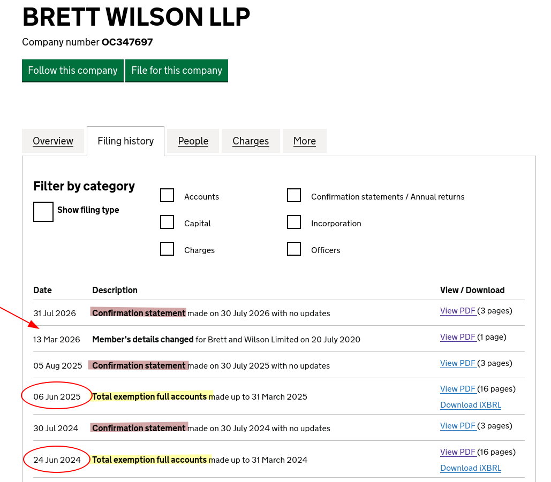Click the Date column header
The image size is (551, 482).
pos(42,290)
